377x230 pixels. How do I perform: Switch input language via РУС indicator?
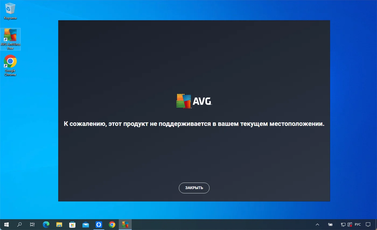(x=358, y=224)
